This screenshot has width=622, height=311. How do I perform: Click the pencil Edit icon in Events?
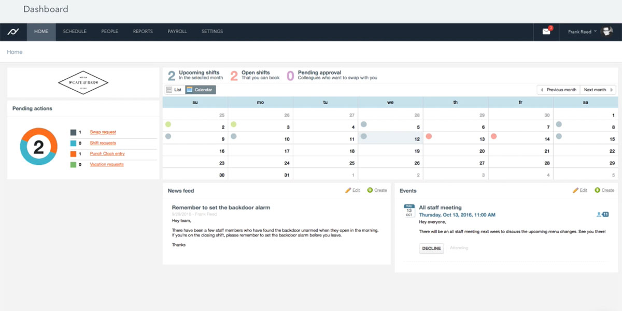pos(575,190)
